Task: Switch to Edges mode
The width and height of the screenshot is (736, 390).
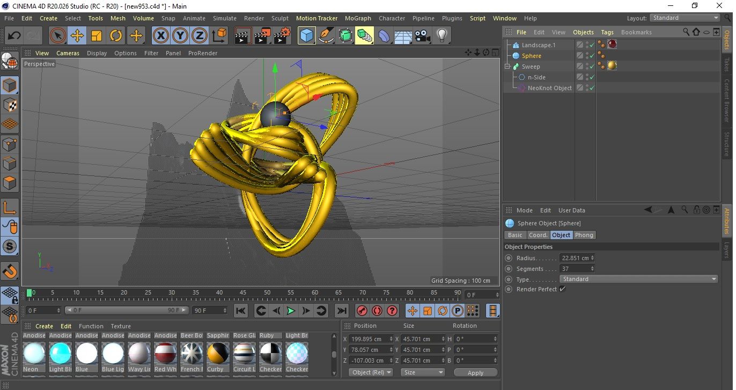Action: click(x=10, y=163)
